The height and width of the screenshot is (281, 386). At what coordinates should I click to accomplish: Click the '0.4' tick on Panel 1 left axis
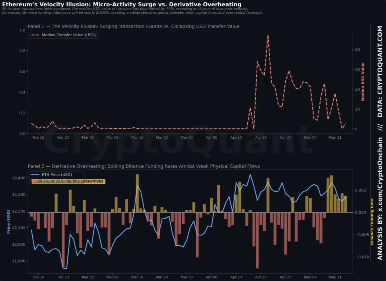(x=22, y=92)
